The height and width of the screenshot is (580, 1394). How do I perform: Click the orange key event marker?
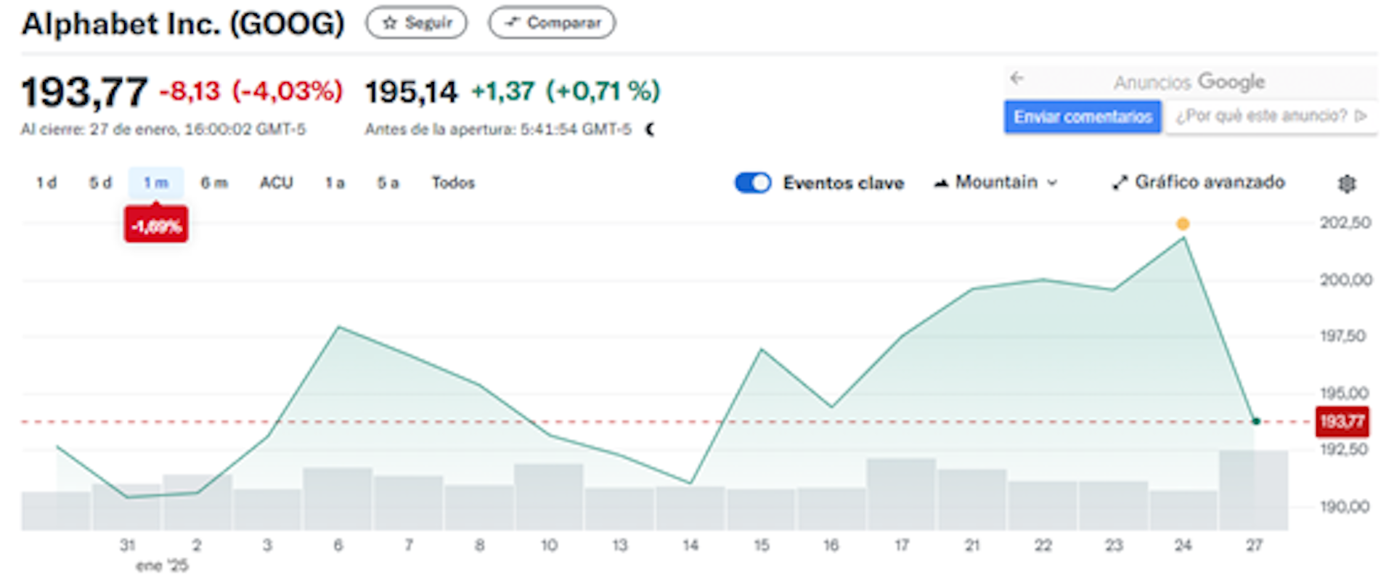(x=1183, y=224)
